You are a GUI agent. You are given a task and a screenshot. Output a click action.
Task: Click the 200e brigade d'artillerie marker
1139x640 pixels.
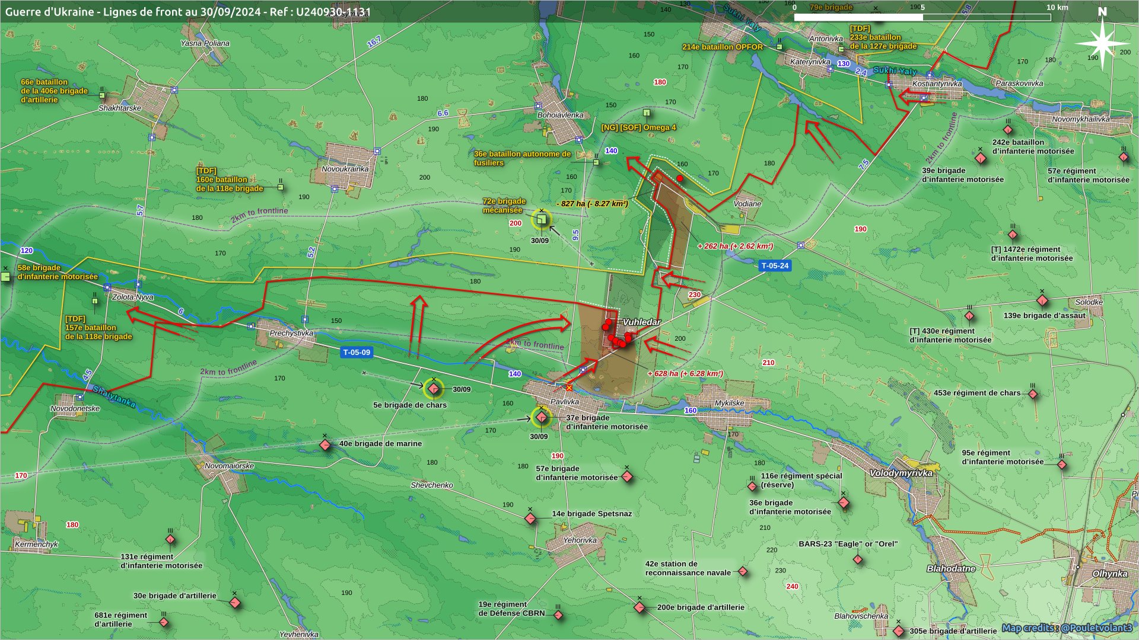(640, 607)
